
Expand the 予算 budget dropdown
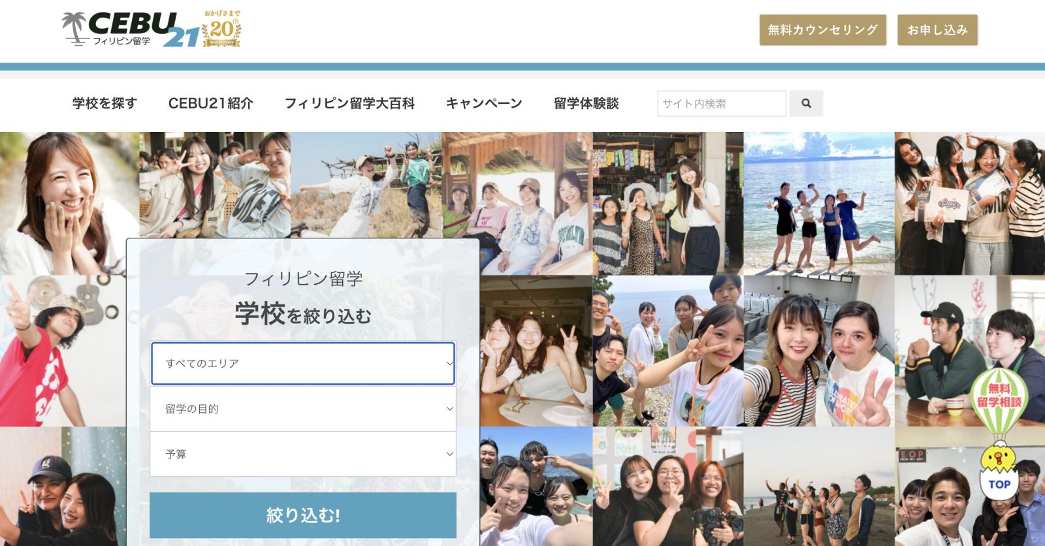click(x=303, y=454)
